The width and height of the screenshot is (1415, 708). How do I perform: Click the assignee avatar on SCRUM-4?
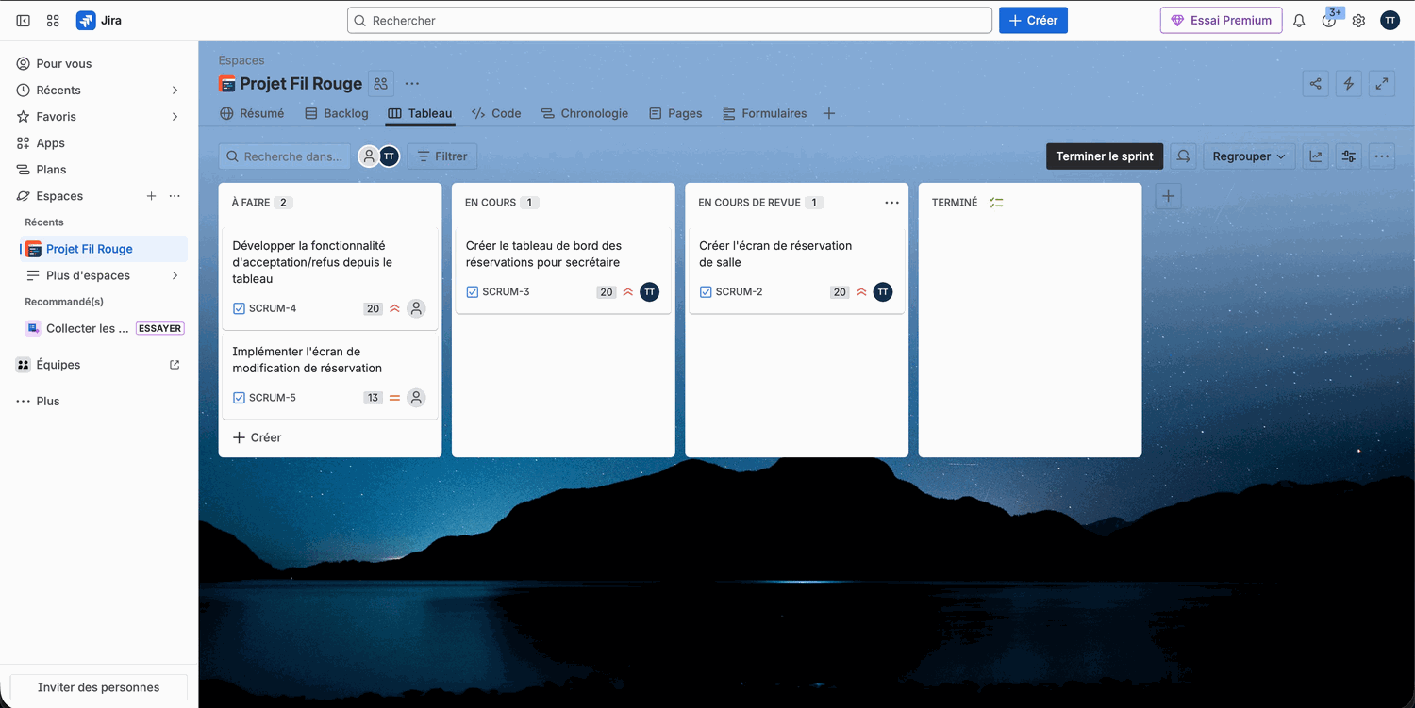pos(416,308)
